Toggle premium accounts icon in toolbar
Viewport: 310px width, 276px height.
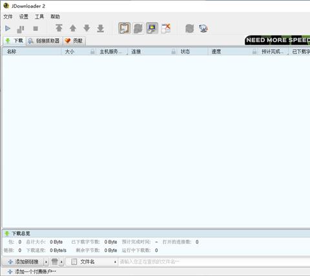click(x=152, y=28)
